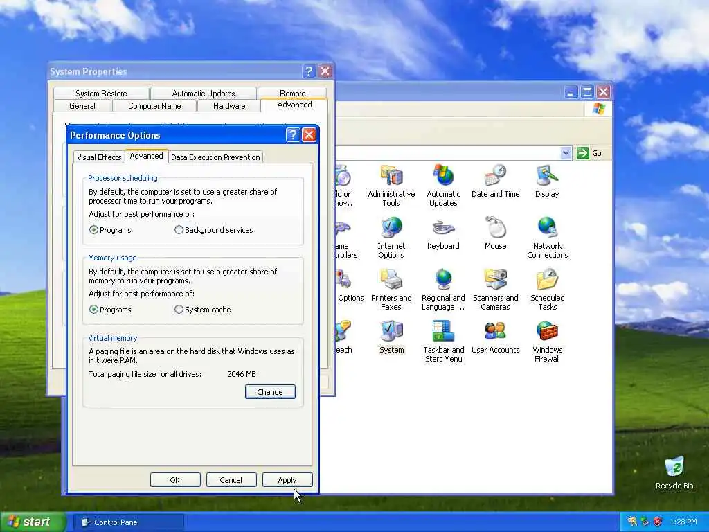This screenshot has height=532, width=709.
Task: Open the Internet Options icon
Action: click(x=391, y=238)
